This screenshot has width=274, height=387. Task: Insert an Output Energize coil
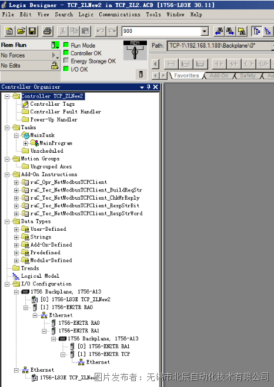[249, 64]
